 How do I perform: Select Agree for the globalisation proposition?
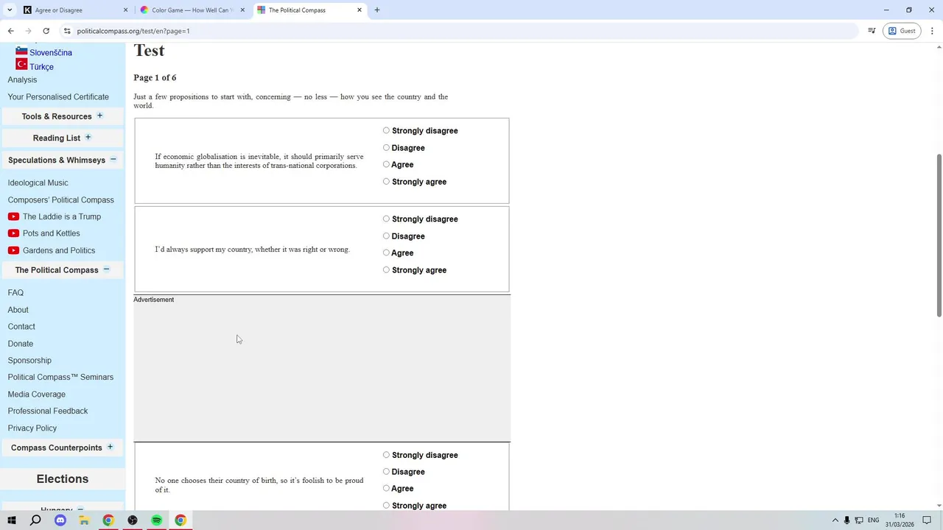386,164
